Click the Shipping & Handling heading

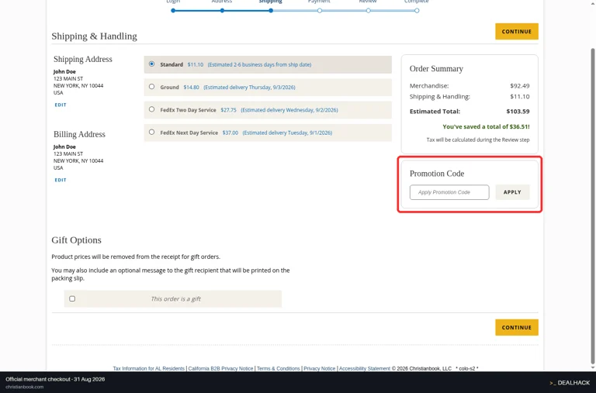(x=94, y=36)
